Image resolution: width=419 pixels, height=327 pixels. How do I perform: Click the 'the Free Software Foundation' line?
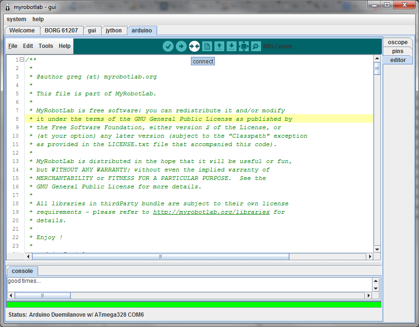155,127
